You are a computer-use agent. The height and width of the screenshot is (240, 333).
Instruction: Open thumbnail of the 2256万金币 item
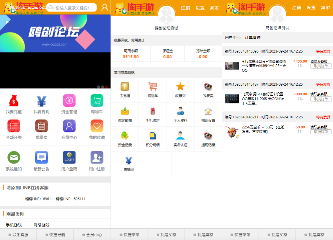coord(232,132)
